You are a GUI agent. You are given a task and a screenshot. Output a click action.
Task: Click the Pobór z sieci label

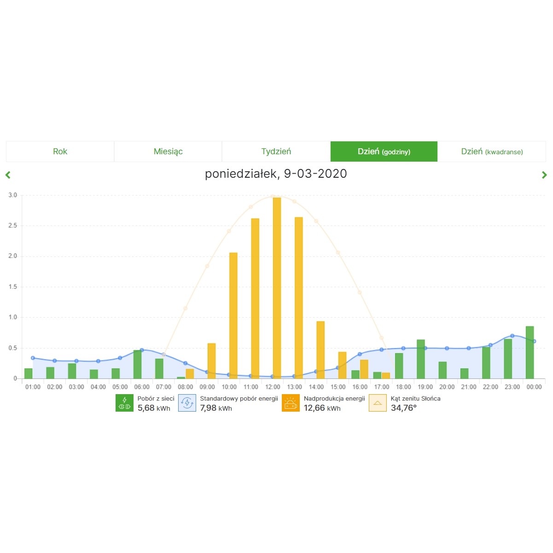(x=156, y=398)
